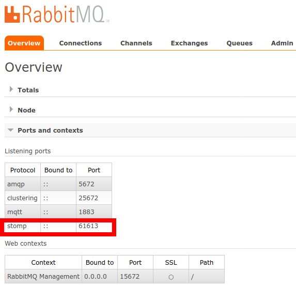Open the Exchanges tab

click(189, 43)
